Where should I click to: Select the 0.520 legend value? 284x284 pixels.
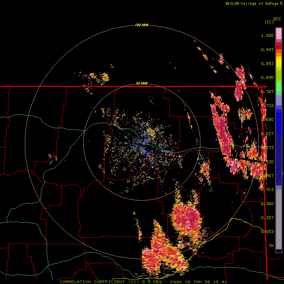pos(267,162)
